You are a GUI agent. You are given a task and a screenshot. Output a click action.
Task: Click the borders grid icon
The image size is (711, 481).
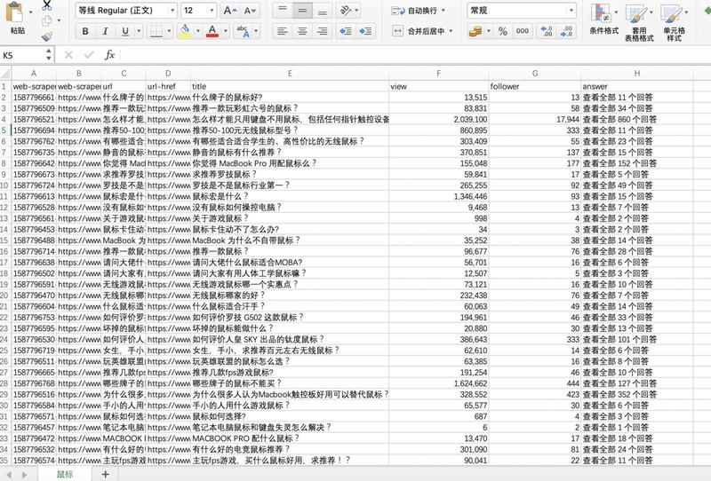click(x=156, y=31)
